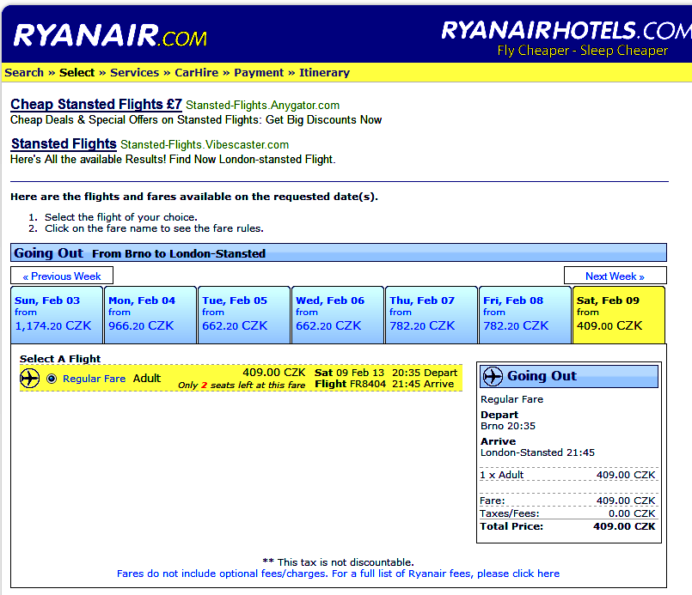The height and width of the screenshot is (595, 692).
Task: Open the Regular Fare rules link
Action: 94,379
